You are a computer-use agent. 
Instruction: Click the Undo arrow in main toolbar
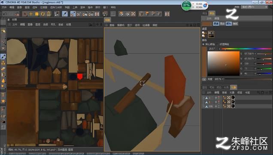(5, 14)
